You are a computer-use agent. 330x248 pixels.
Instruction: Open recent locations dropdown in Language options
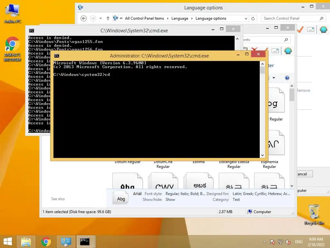pyautogui.click(x=101, y=18)
